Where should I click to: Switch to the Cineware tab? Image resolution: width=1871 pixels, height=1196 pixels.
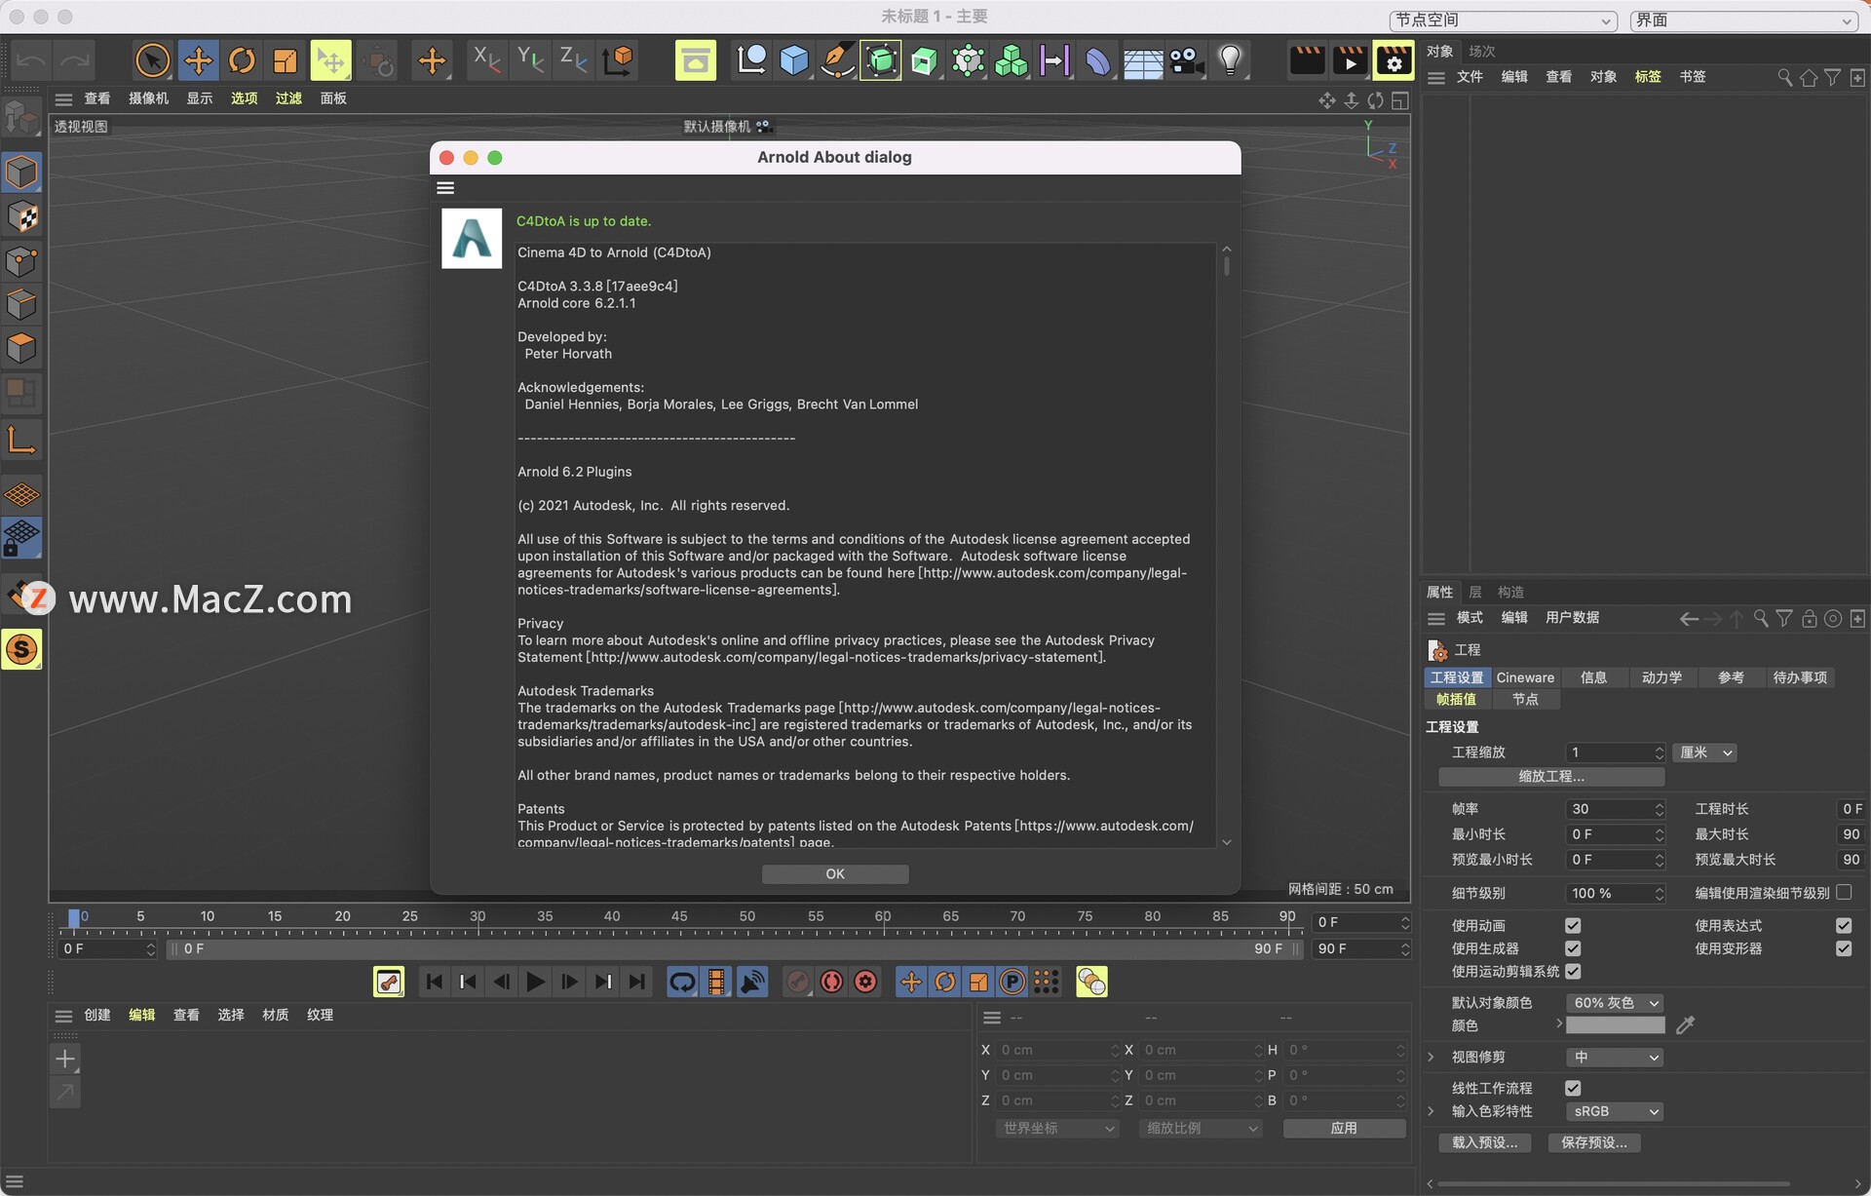coord(1525,677)
